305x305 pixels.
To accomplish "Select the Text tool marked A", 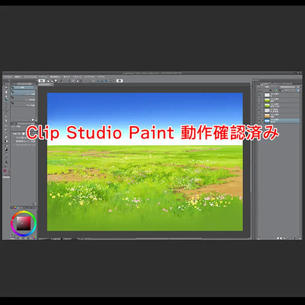I will [6, 162].
